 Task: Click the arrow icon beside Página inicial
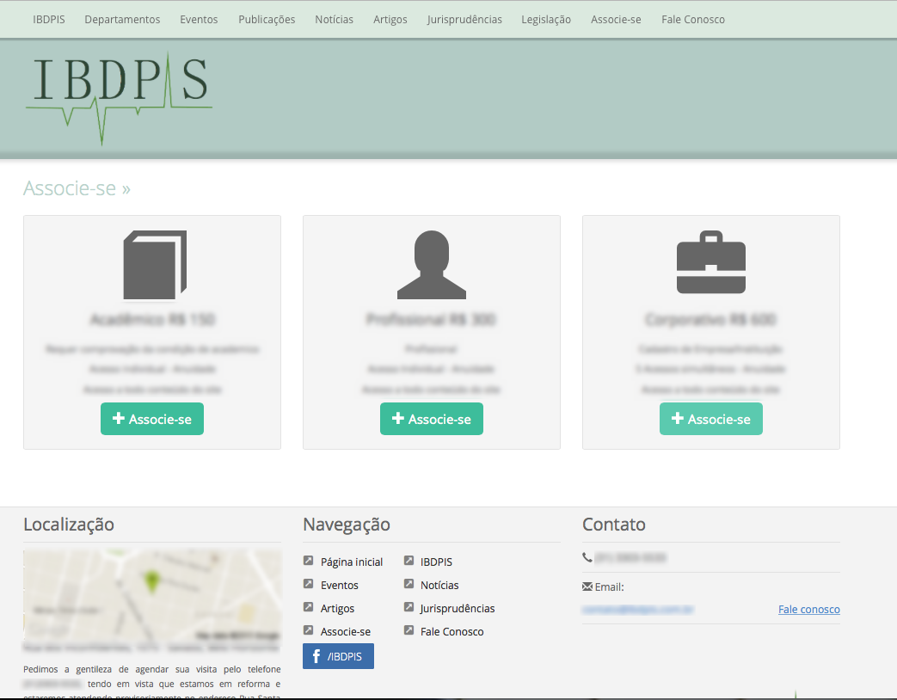tap(309, 562)
